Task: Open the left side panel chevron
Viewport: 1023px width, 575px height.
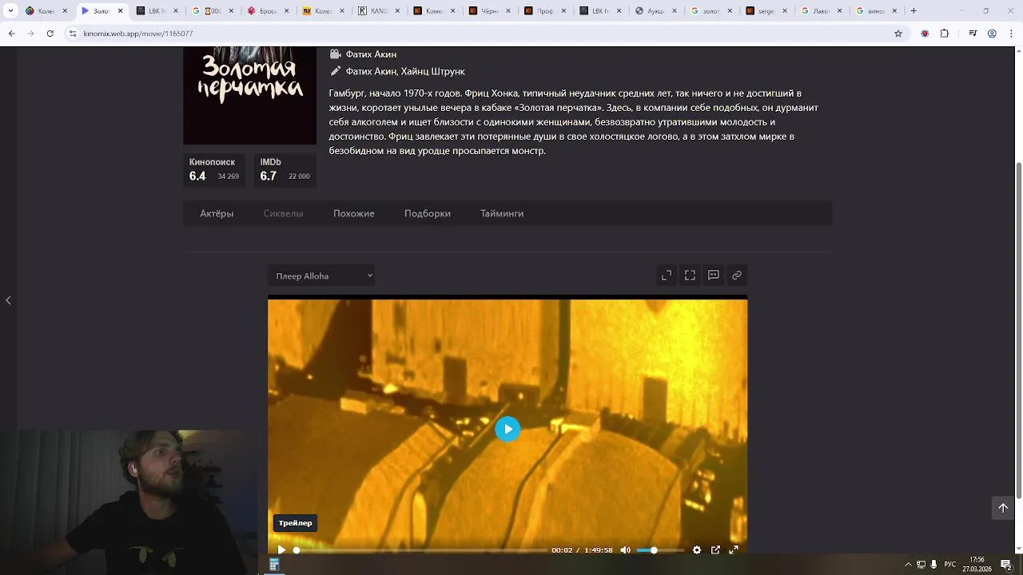Action: (8, 300)
